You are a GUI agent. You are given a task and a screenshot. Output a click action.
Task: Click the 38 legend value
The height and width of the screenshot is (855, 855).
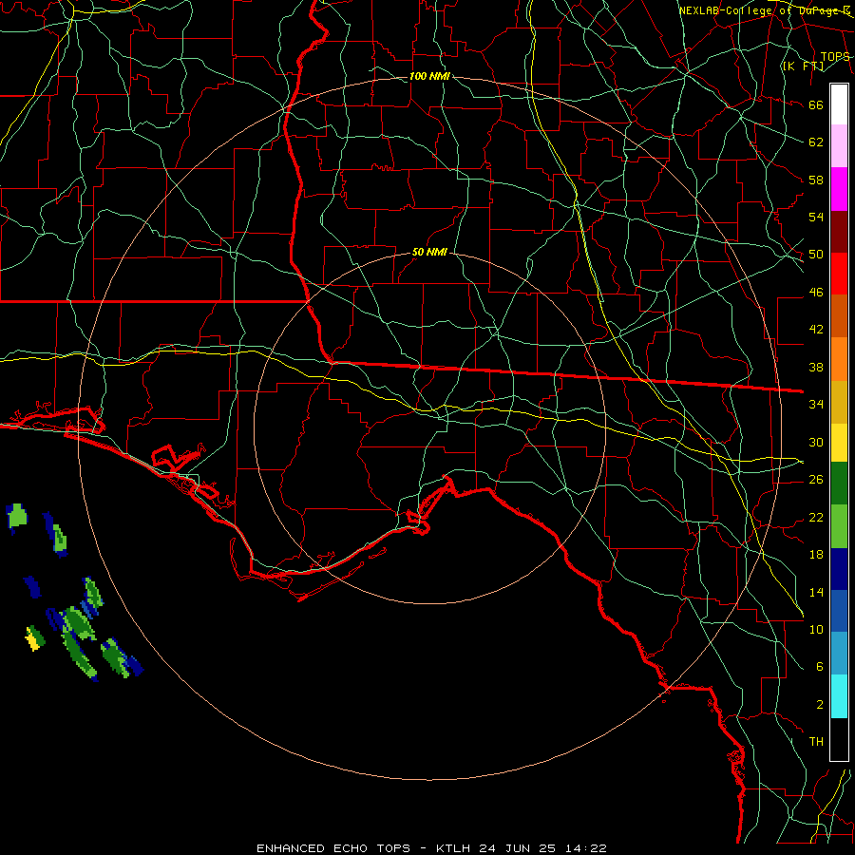point(816,367)
